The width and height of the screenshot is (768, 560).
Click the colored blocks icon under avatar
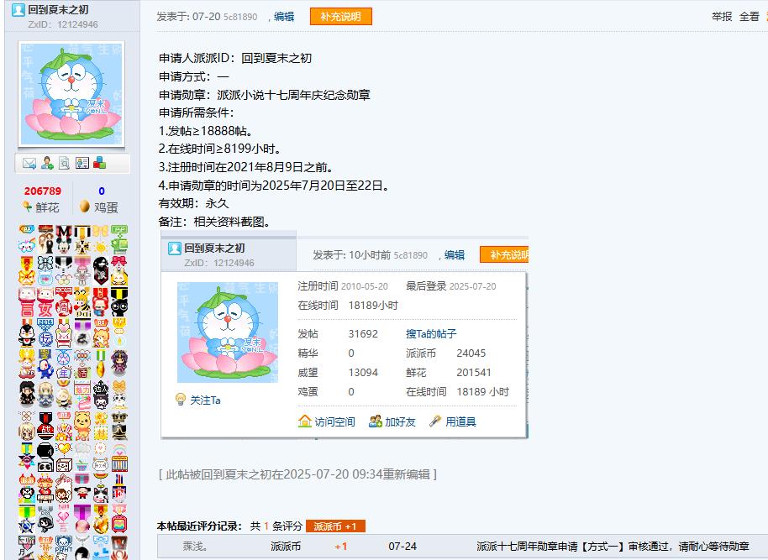99,163
